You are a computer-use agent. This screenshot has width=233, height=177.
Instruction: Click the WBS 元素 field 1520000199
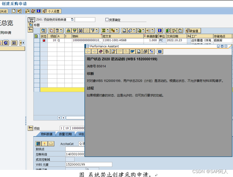[89, 164]
